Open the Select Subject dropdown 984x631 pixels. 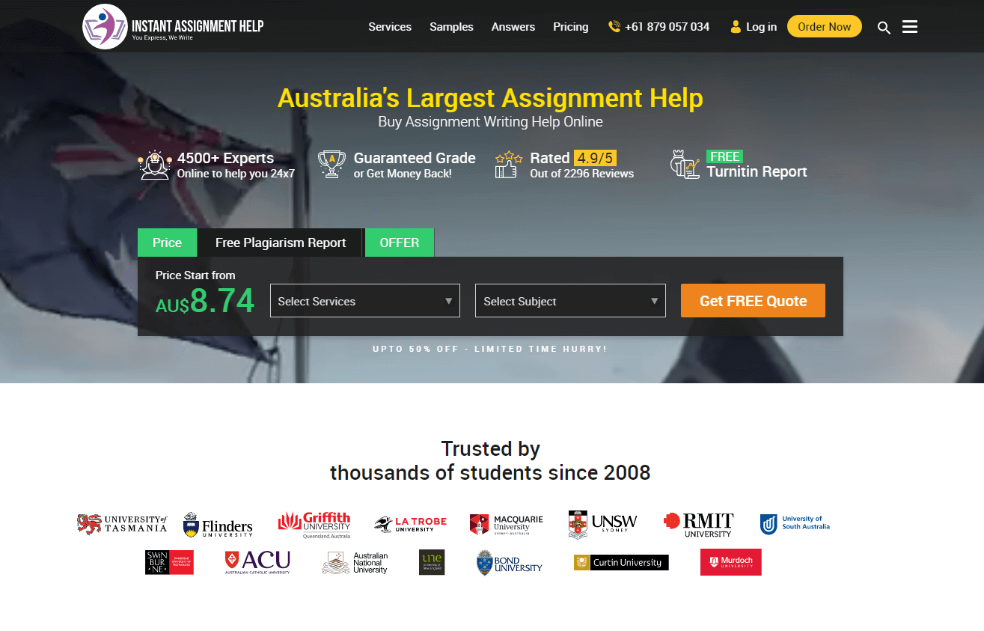[570, 301]
